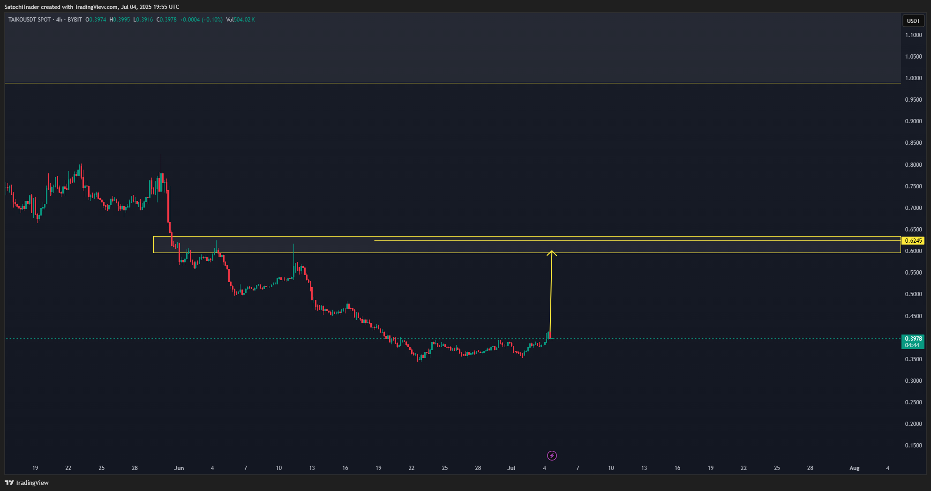Click the L0.3916 low value in legend
Screen dimensions: 931x491
click(x=143, y=20)
